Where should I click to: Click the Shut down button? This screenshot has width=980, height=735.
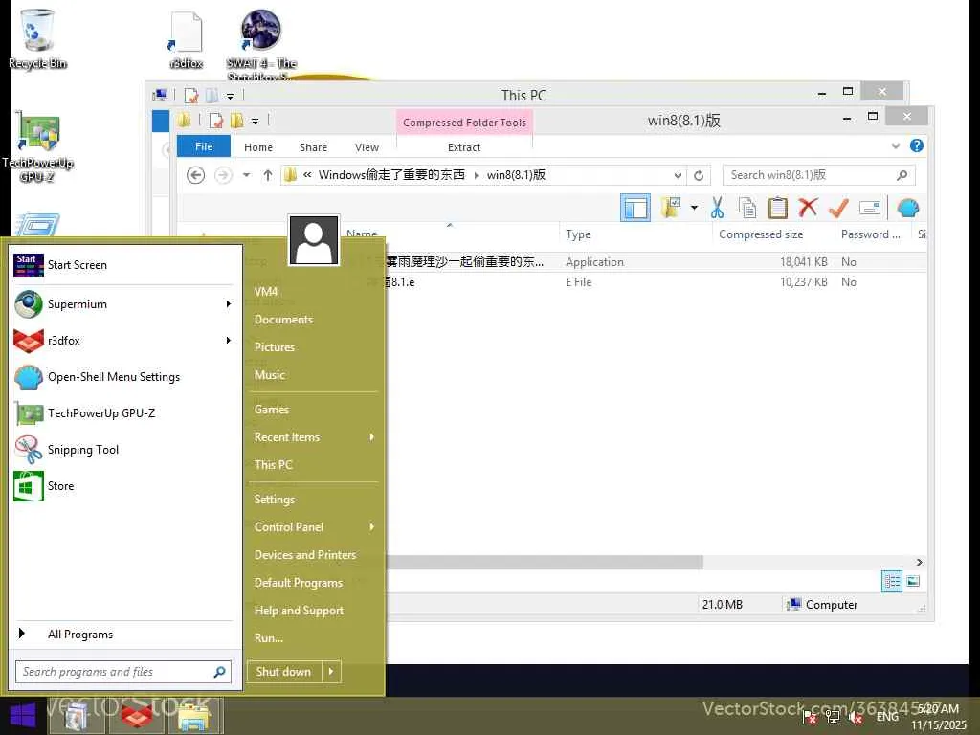pos(283,672)
